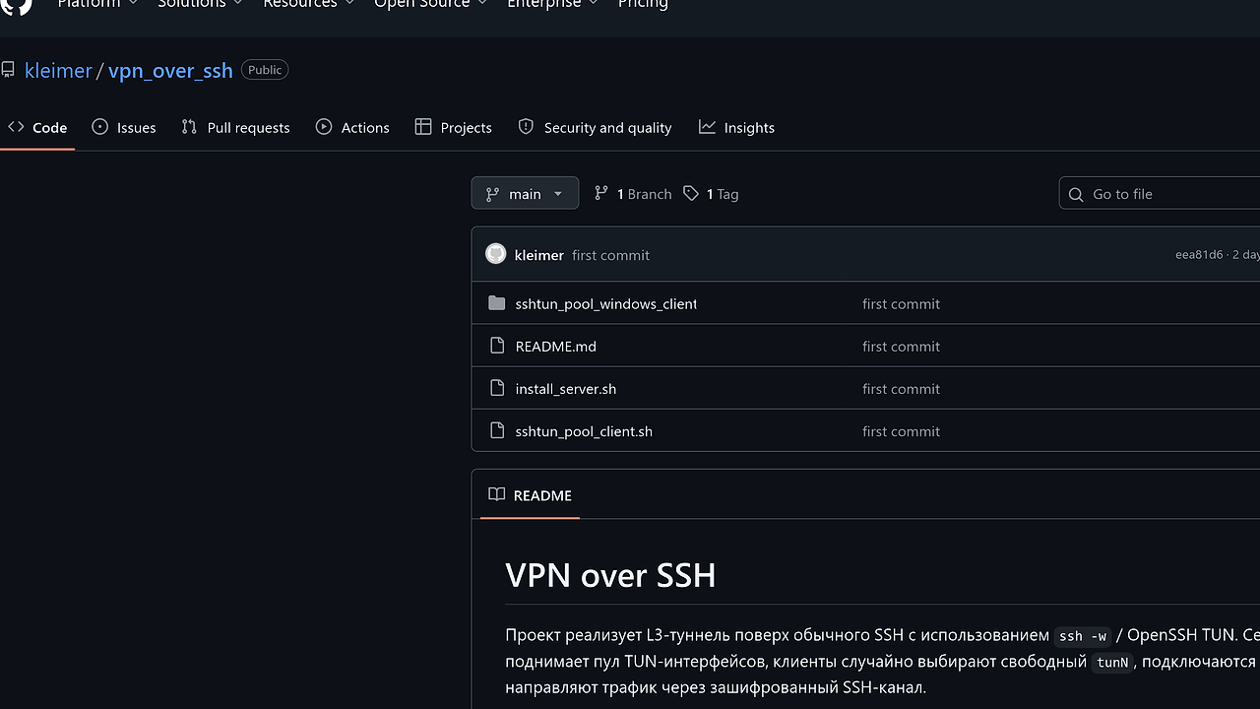Click the Actions play icon
Viewport: 1260px width, 709px height.
[x=324, y=127]
